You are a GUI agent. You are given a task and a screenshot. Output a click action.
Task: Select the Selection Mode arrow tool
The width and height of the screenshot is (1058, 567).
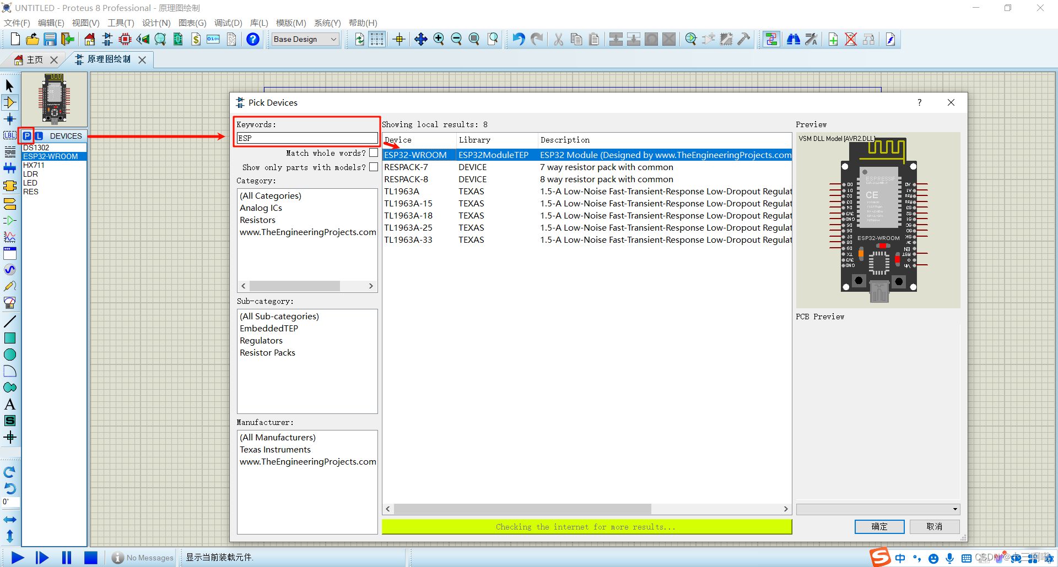[9, 86]
